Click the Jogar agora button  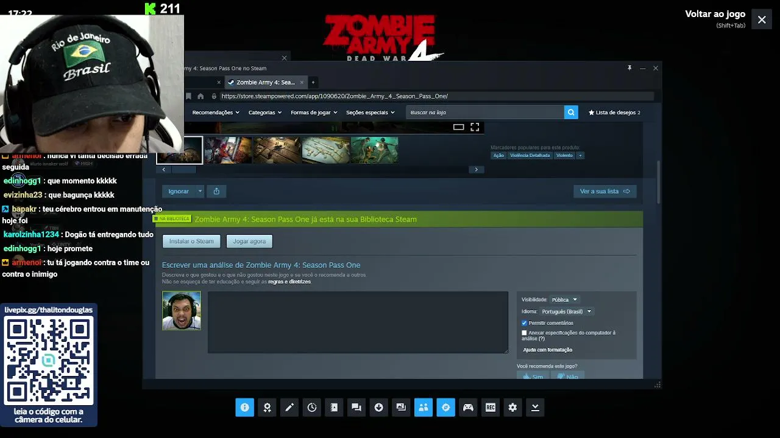249,242
